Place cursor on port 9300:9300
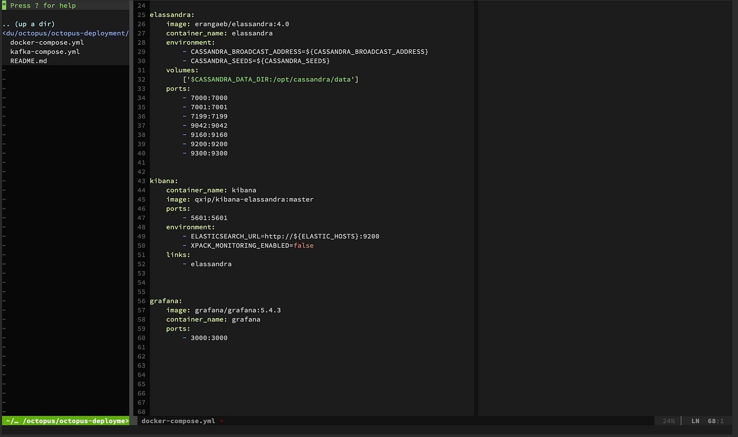The width and height of the screenshot is (738, 437). pyautogui.click(x=209, y=153)
